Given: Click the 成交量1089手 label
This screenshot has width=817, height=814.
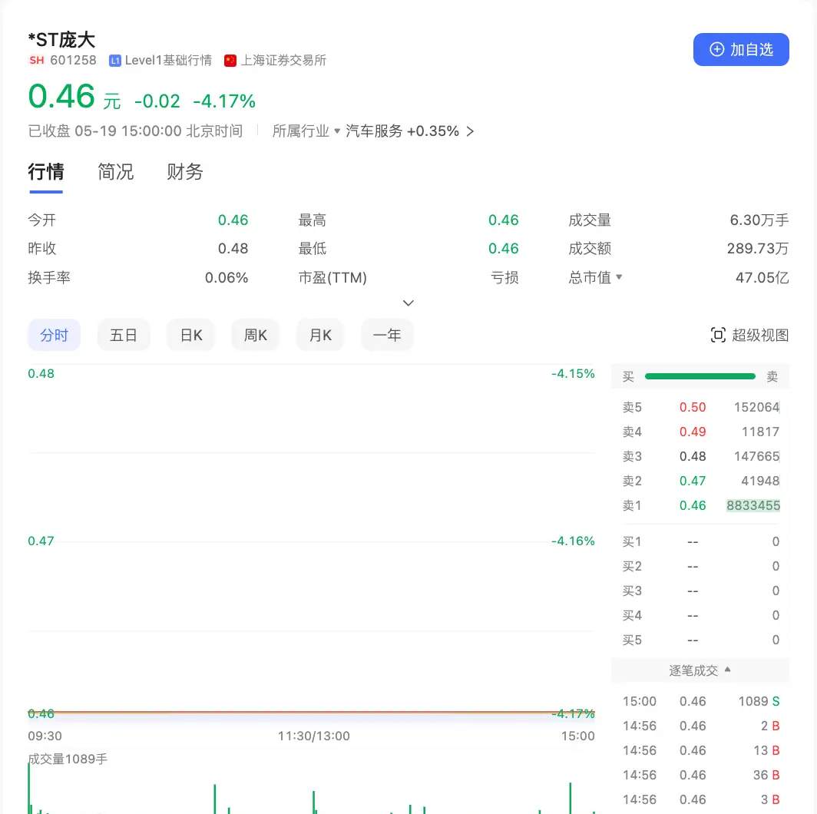Looking at the screenshot, I should [x=68, y=759].
